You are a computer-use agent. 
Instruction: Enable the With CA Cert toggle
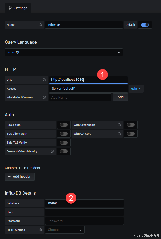pyautogui.click(x=131, y=134)
